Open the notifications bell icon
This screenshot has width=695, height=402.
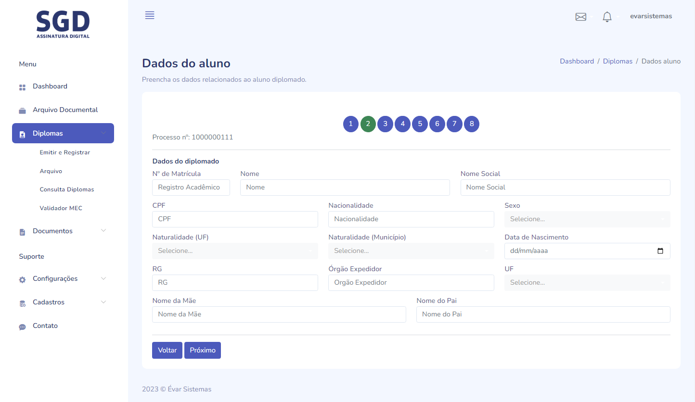click(x=607, y=17)
